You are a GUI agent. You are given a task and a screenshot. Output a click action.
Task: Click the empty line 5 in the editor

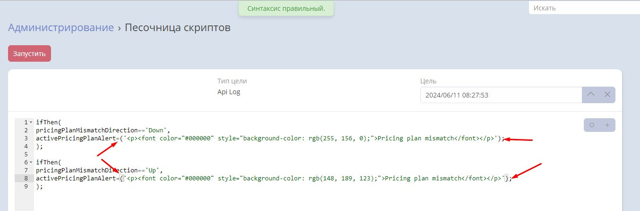tap(142, 154)
